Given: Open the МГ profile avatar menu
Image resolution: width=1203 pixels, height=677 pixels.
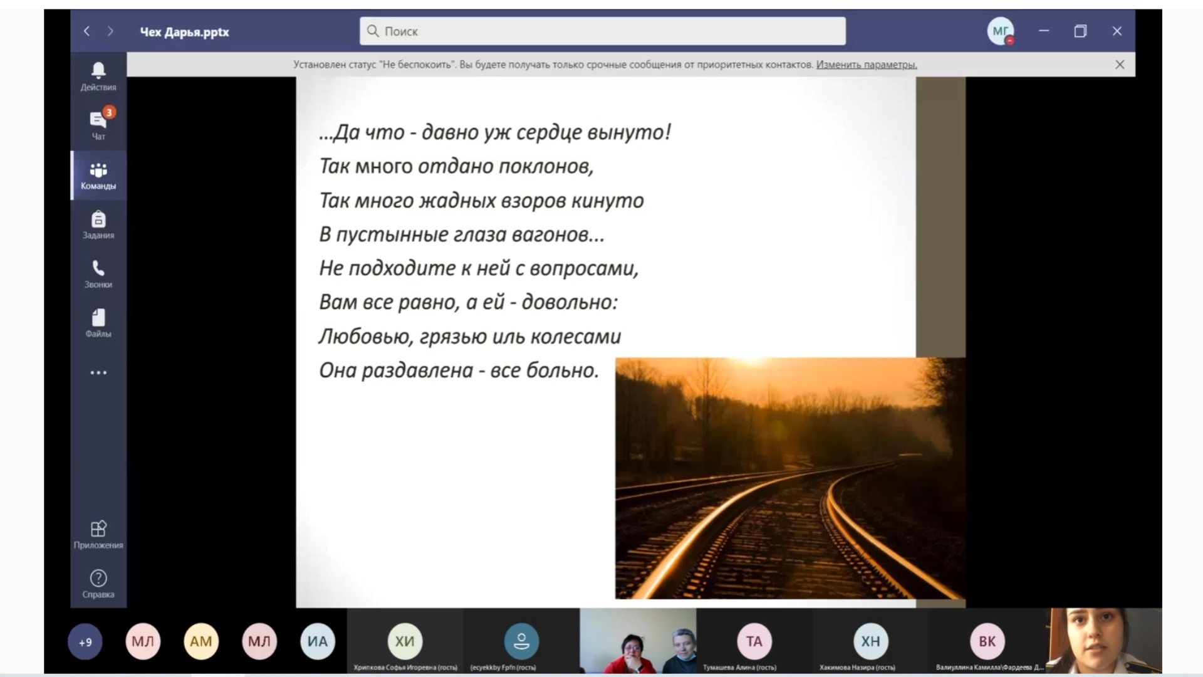Looking at the screenshot, I should coord(1001,31).
